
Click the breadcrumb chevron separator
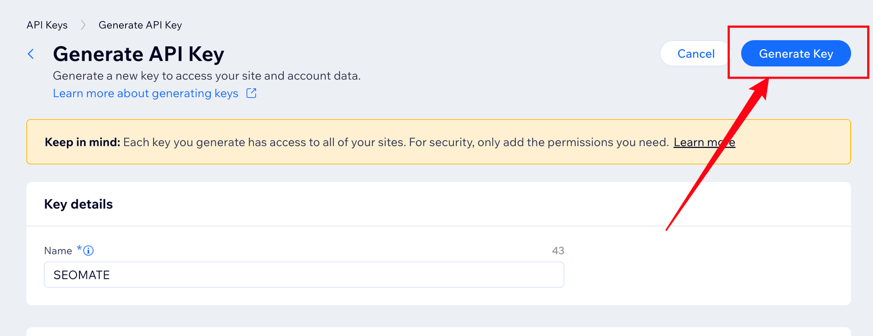pyautogui.click(x=83, y=25)
